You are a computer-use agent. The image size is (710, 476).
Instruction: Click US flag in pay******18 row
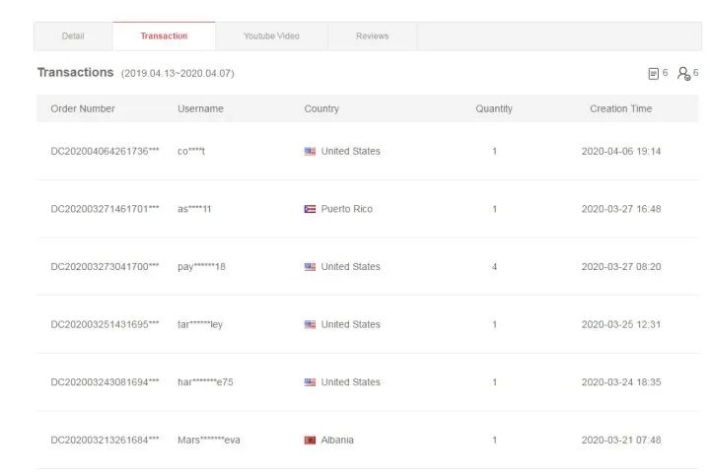(310, 267)
